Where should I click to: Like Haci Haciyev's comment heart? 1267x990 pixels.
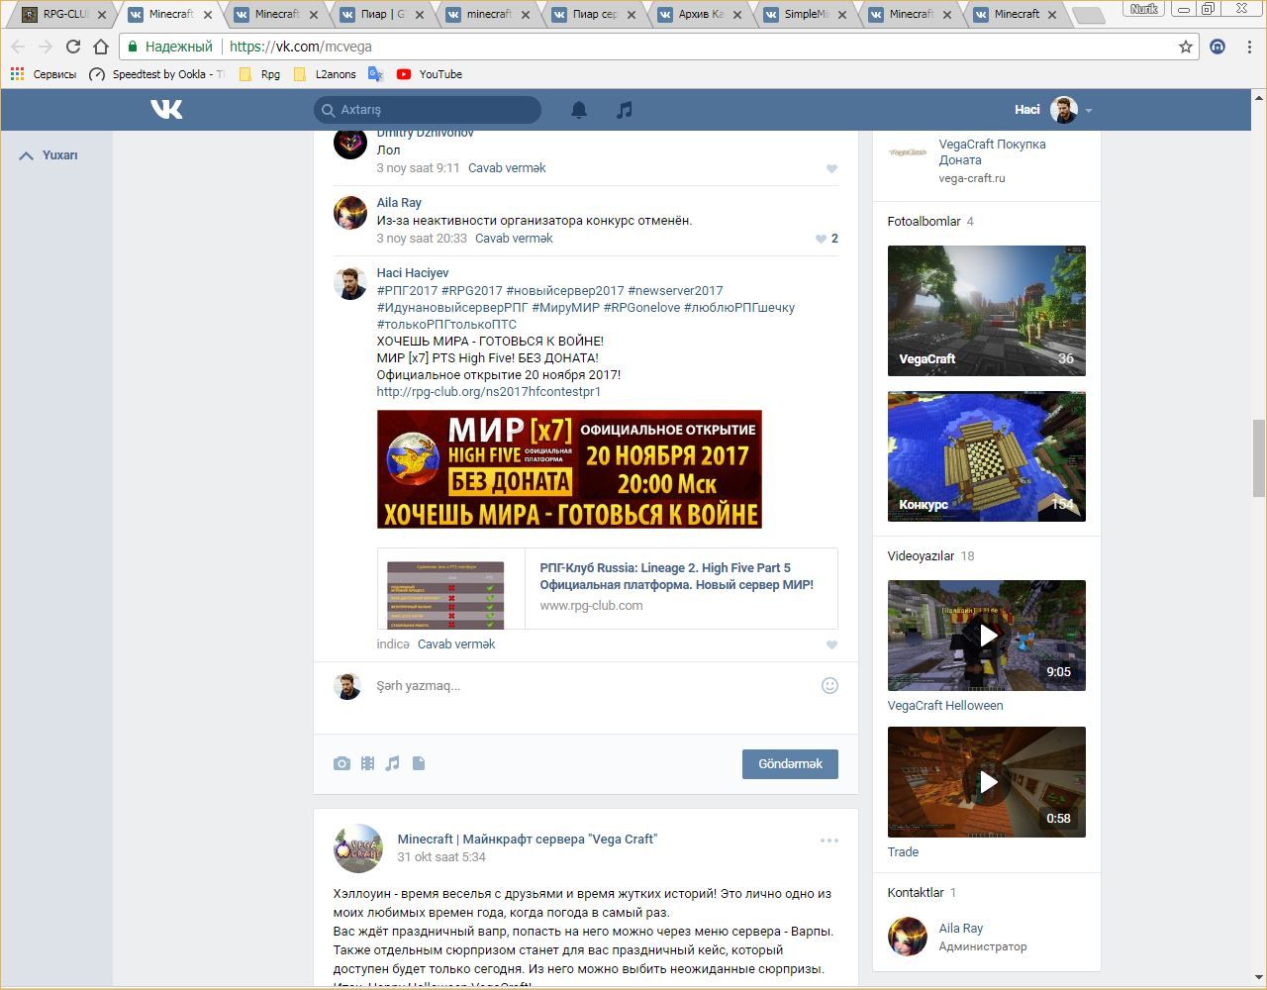831,644
